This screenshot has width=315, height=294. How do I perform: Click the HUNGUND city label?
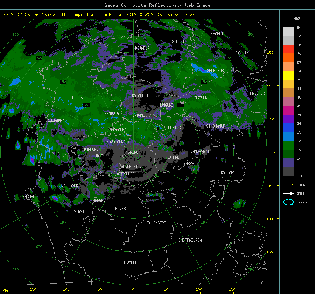tap(166, 105)
